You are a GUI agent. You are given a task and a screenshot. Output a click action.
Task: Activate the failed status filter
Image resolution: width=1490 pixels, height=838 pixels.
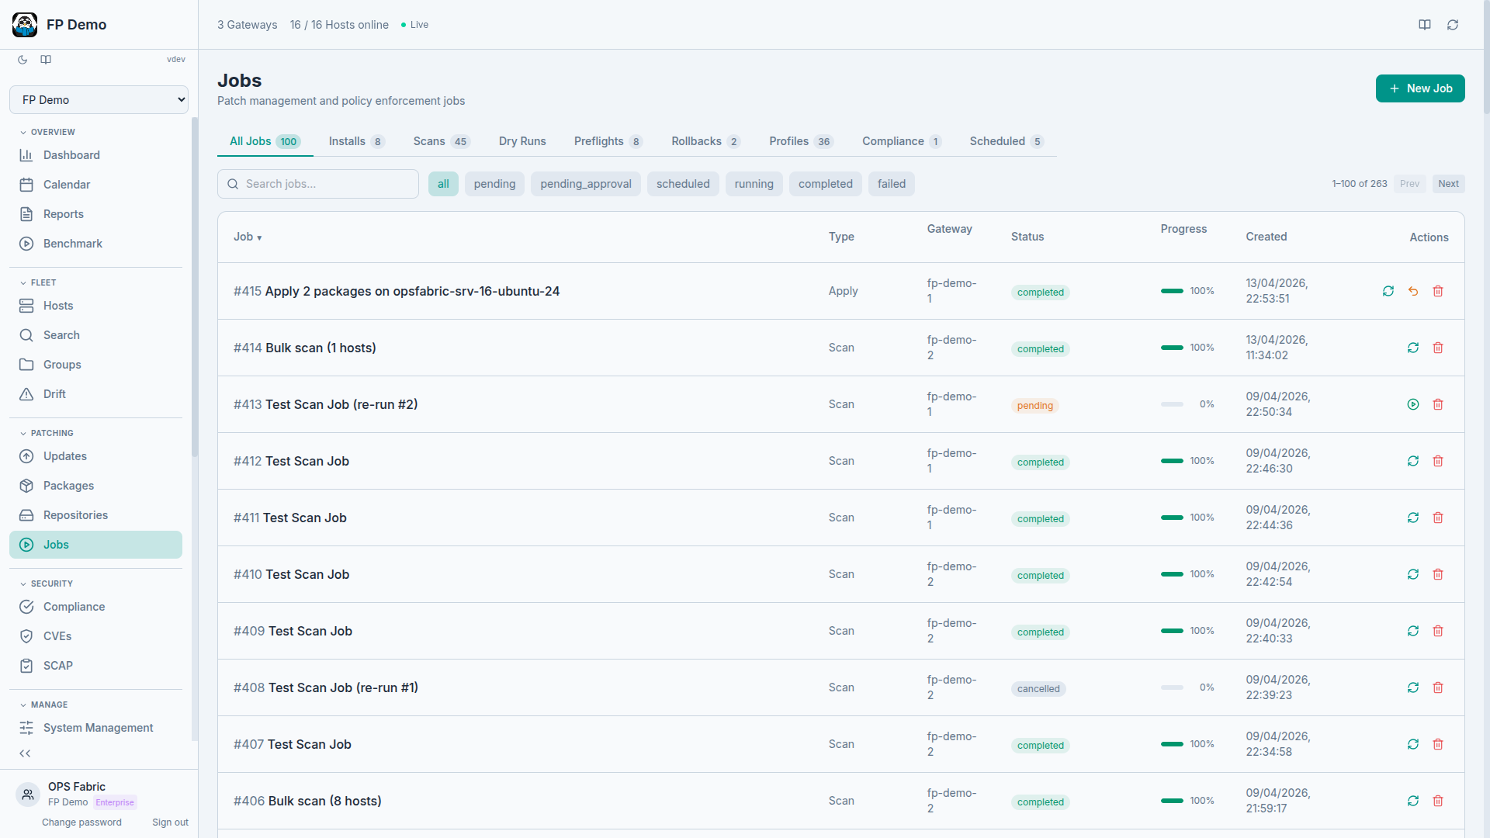pyautogui.click(x=891, y=184)
